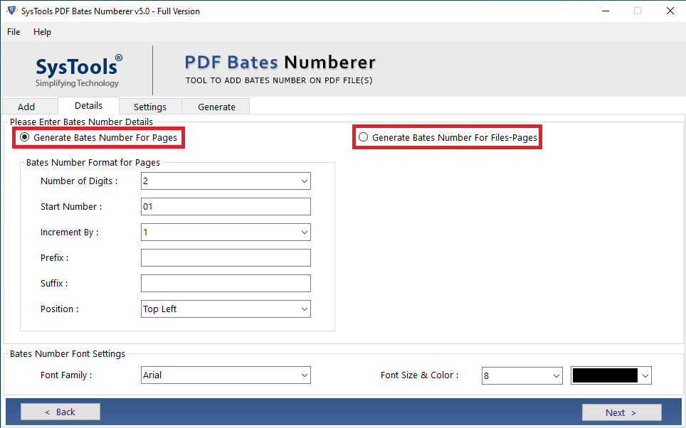686x428 pixels.
Task: Click the 'Suffix :' label
Action: (54, 283)
